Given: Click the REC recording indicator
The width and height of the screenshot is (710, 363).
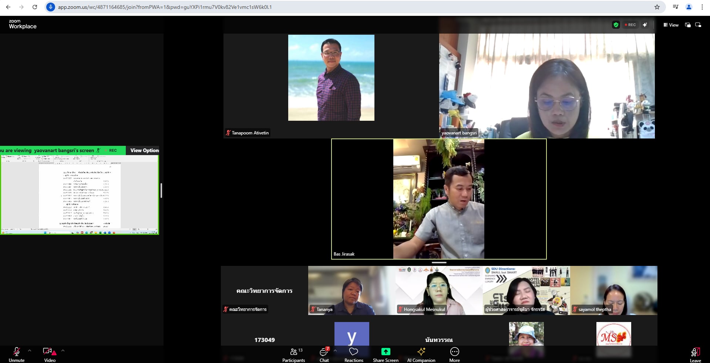Looking at the screenshot, I should click(x=630, y=25).
